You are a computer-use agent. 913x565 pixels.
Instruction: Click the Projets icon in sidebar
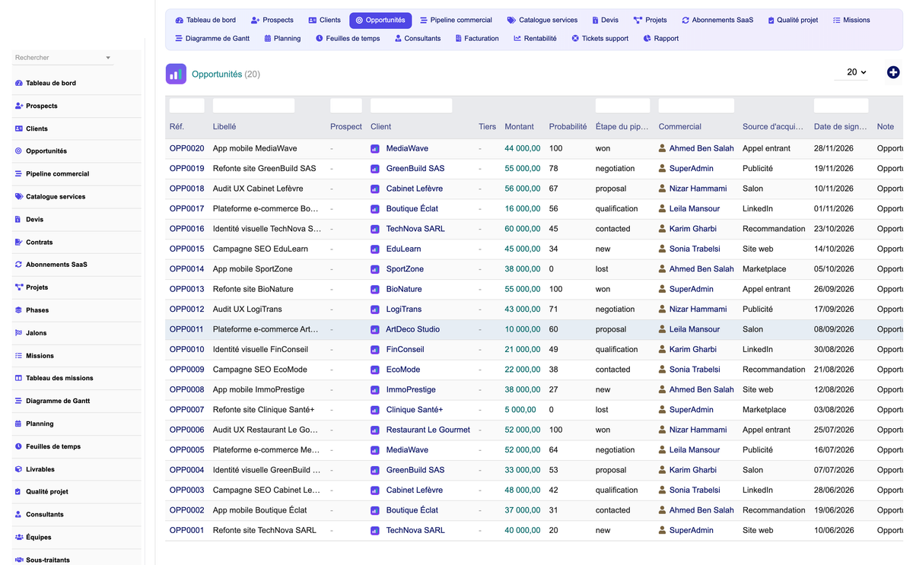[19, 287]
